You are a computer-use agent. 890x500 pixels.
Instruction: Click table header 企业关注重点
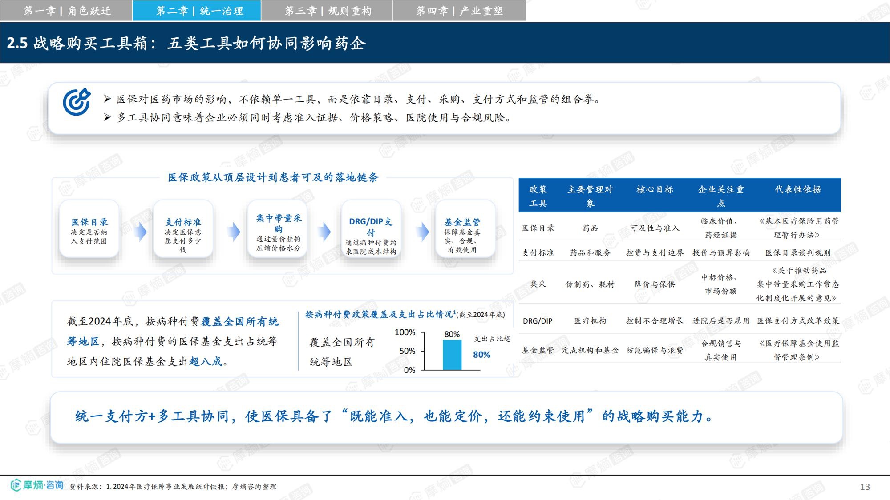(x=721, y=196)
